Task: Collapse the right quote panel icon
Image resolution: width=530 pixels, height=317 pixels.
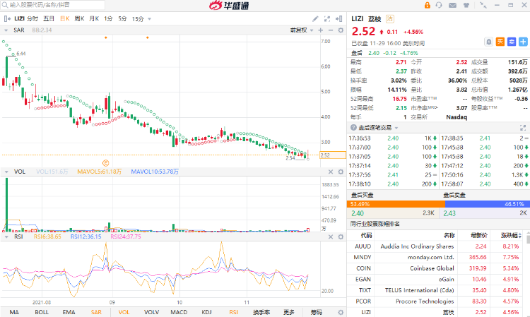Action: click(338, 19)
